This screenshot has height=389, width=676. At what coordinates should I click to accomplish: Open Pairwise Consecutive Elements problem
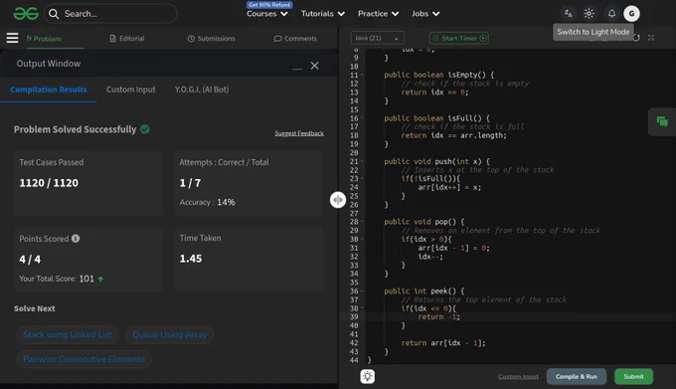click(x=84, y=359)
